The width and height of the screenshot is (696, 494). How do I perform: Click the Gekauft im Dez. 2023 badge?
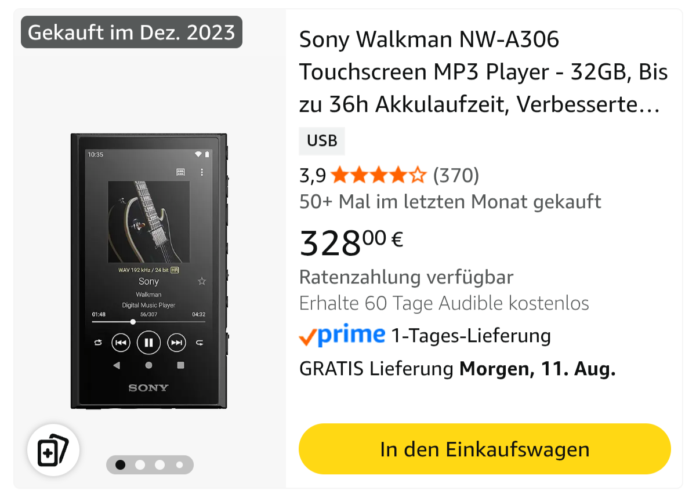point(132,32)
